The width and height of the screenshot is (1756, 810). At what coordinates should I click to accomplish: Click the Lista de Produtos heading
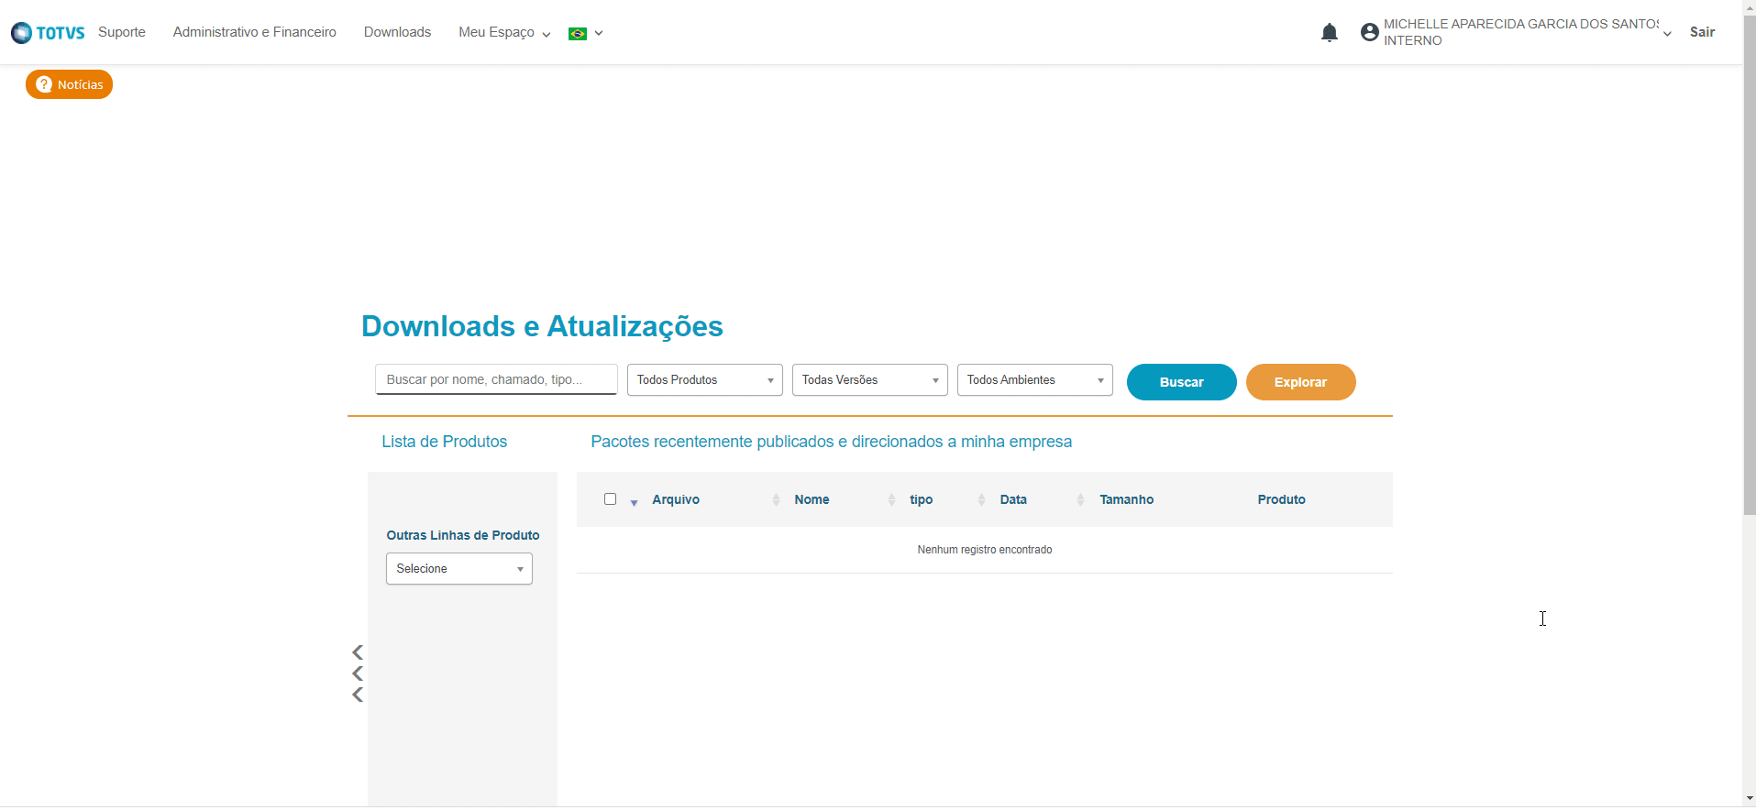444,442
